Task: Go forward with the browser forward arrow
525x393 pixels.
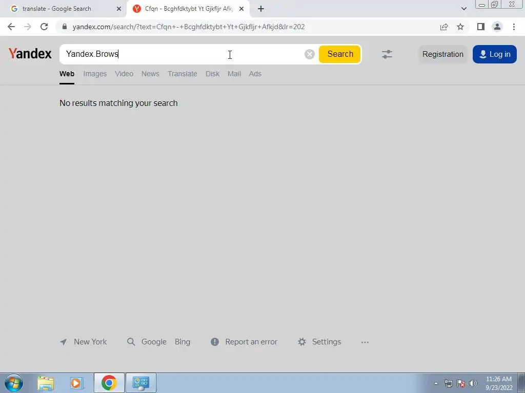Action: pos(28,27)
